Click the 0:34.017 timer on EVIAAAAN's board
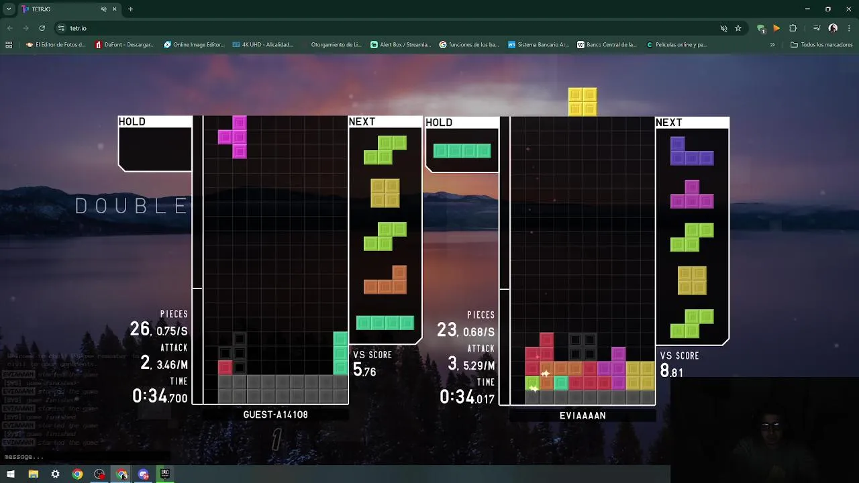Screen dimensions: 859x483 pyautogui.click(x=467, y=397)
